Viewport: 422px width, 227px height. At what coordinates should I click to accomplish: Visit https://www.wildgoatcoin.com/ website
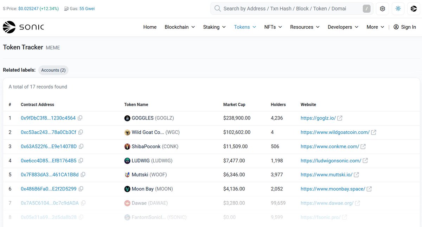(335, 132)
